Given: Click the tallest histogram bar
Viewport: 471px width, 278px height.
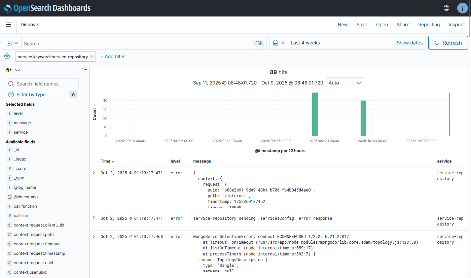Looking at the screenshot, I should pyautogui.click(x=315, y=114).
